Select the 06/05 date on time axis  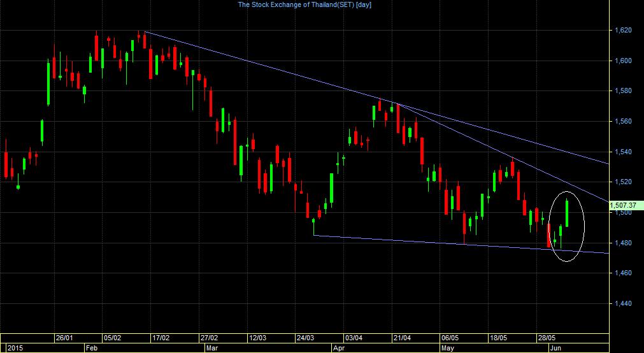(449, 338)
